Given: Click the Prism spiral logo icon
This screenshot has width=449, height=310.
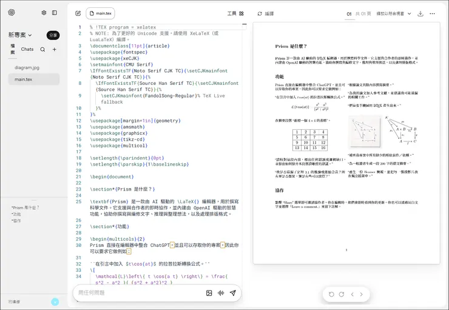Looking at the screenshot, I should coord(12,13).
